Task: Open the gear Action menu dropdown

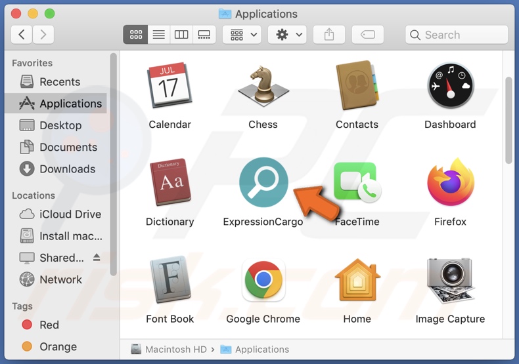Action: click(287, 34)
